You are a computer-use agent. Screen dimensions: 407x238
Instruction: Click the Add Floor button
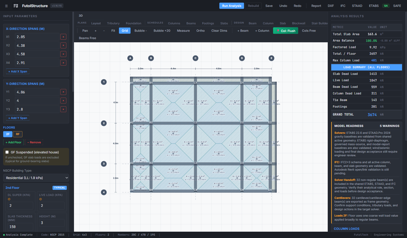[13, 142]
